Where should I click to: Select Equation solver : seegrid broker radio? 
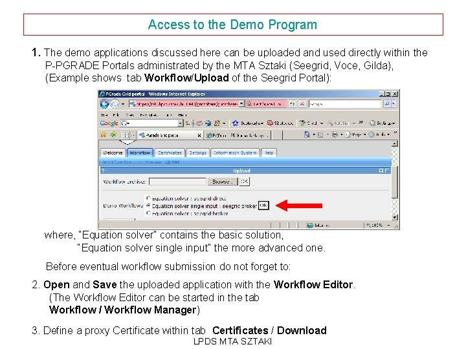pos(148,213)
